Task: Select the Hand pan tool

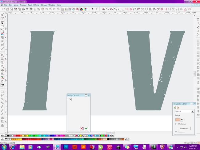Action: (2, 81)
